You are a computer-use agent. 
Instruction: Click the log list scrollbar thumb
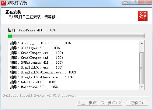[142, 68]
